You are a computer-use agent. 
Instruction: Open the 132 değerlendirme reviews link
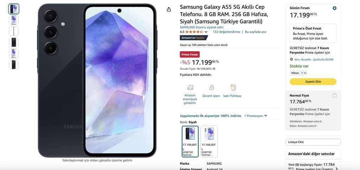226,32
